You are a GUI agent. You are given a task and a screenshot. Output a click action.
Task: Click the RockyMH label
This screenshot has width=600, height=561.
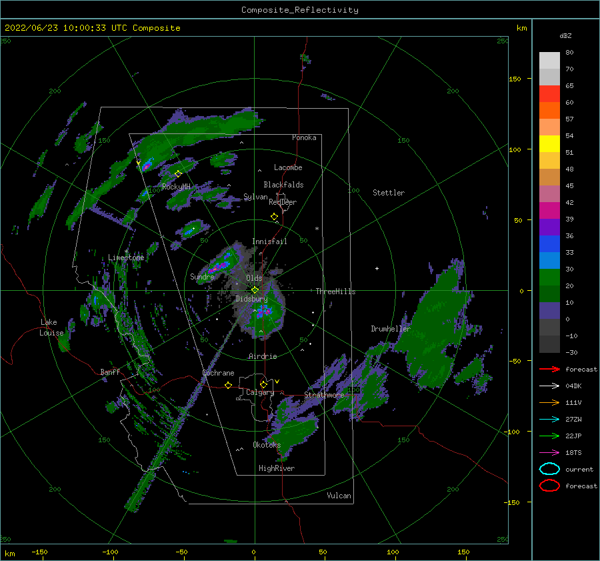pyautogui.click(x=176, y=187)
